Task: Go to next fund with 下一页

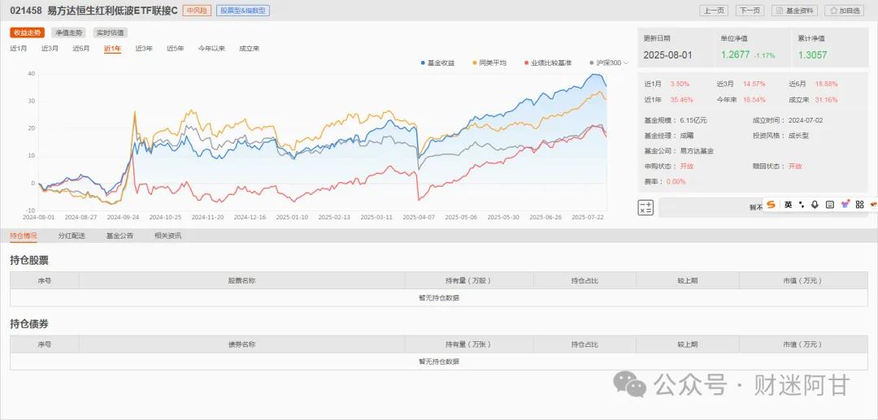Action: coord(750,11)
